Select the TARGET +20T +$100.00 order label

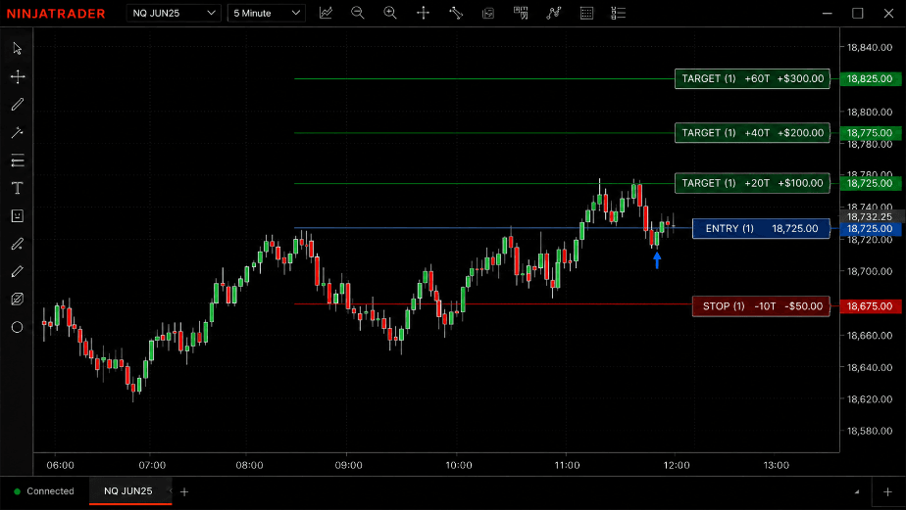(752, 183)
